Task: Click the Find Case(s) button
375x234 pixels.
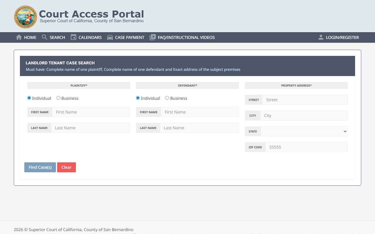Action: coord(40,167)
